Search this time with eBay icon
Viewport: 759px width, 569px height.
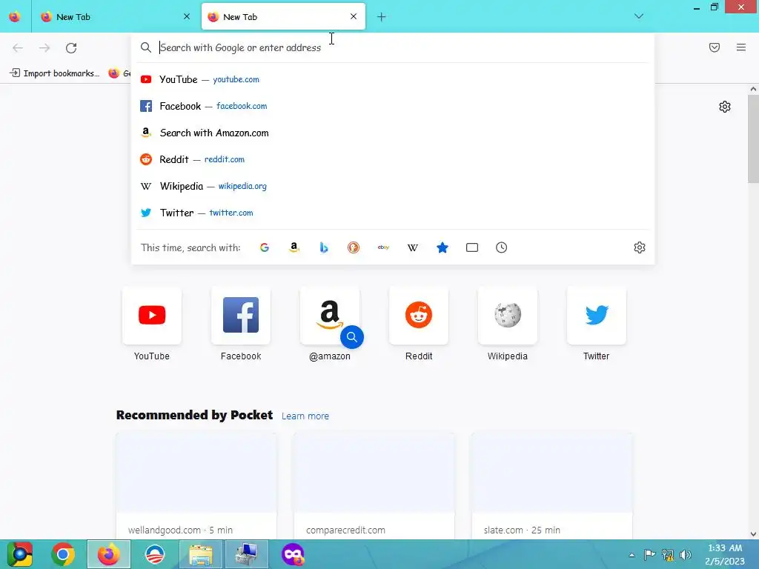(383, 247)
